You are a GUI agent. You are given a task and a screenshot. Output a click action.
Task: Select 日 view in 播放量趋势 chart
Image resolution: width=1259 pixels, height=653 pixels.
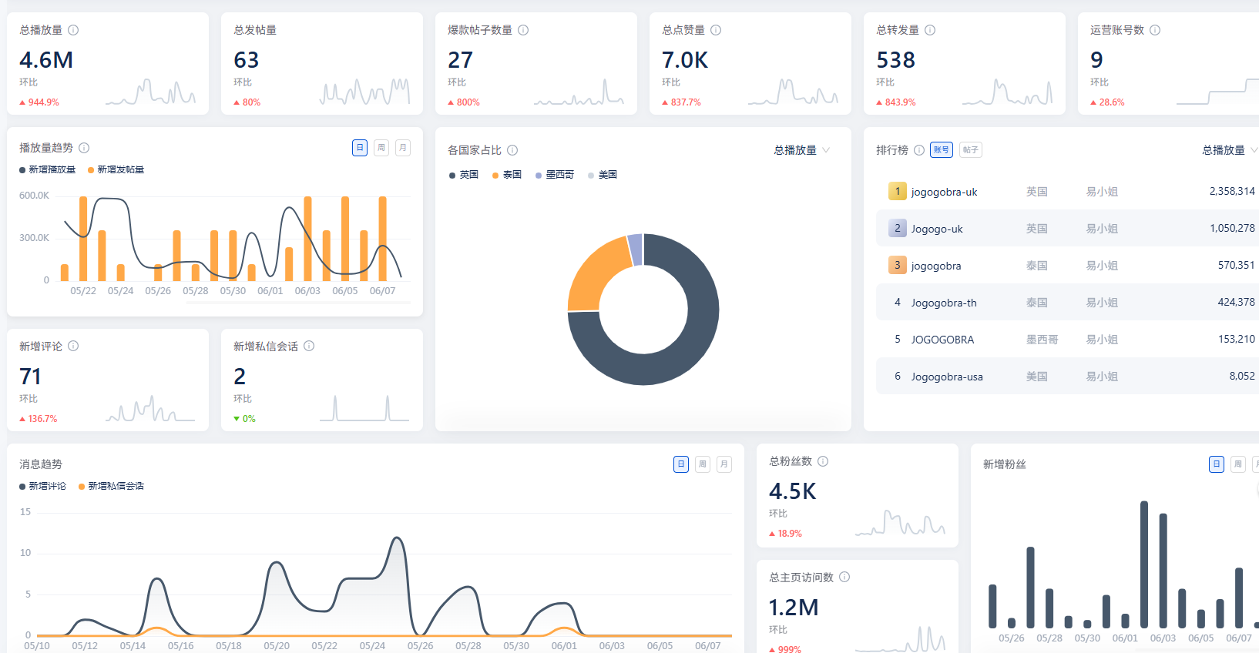360,148
